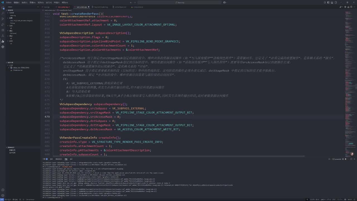Viewport: 357px width, 201px height.
Task: Click the UTF-8 encoding in status bar
Action: [x=329, y=199]
